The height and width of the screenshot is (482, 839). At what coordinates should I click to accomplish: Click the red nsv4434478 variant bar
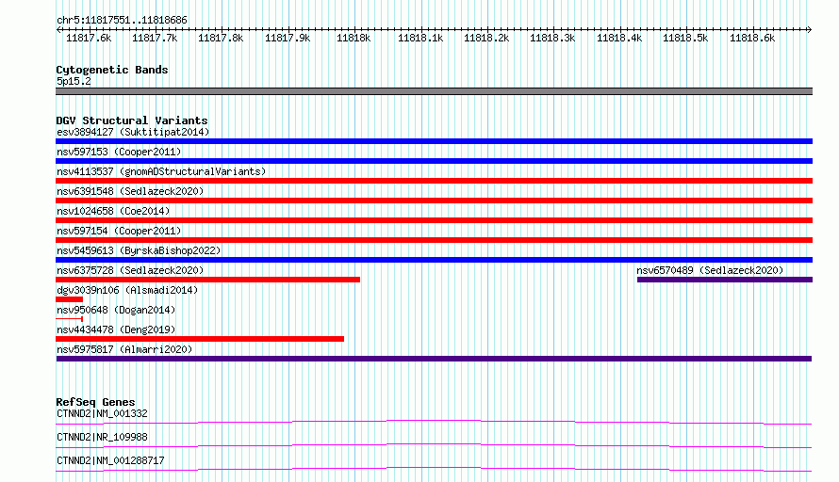[x=200, y=339]
